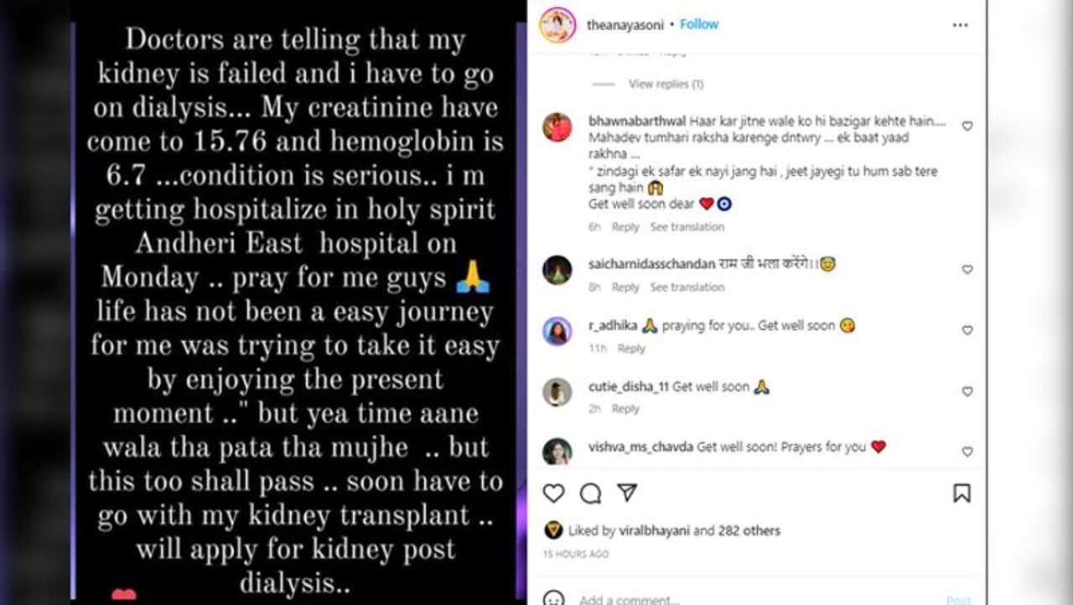1073x605 pixels.
Task: Open vishva_ms_chavda's profile avatar
Action: pyautogui.click(x=557, y=451)
